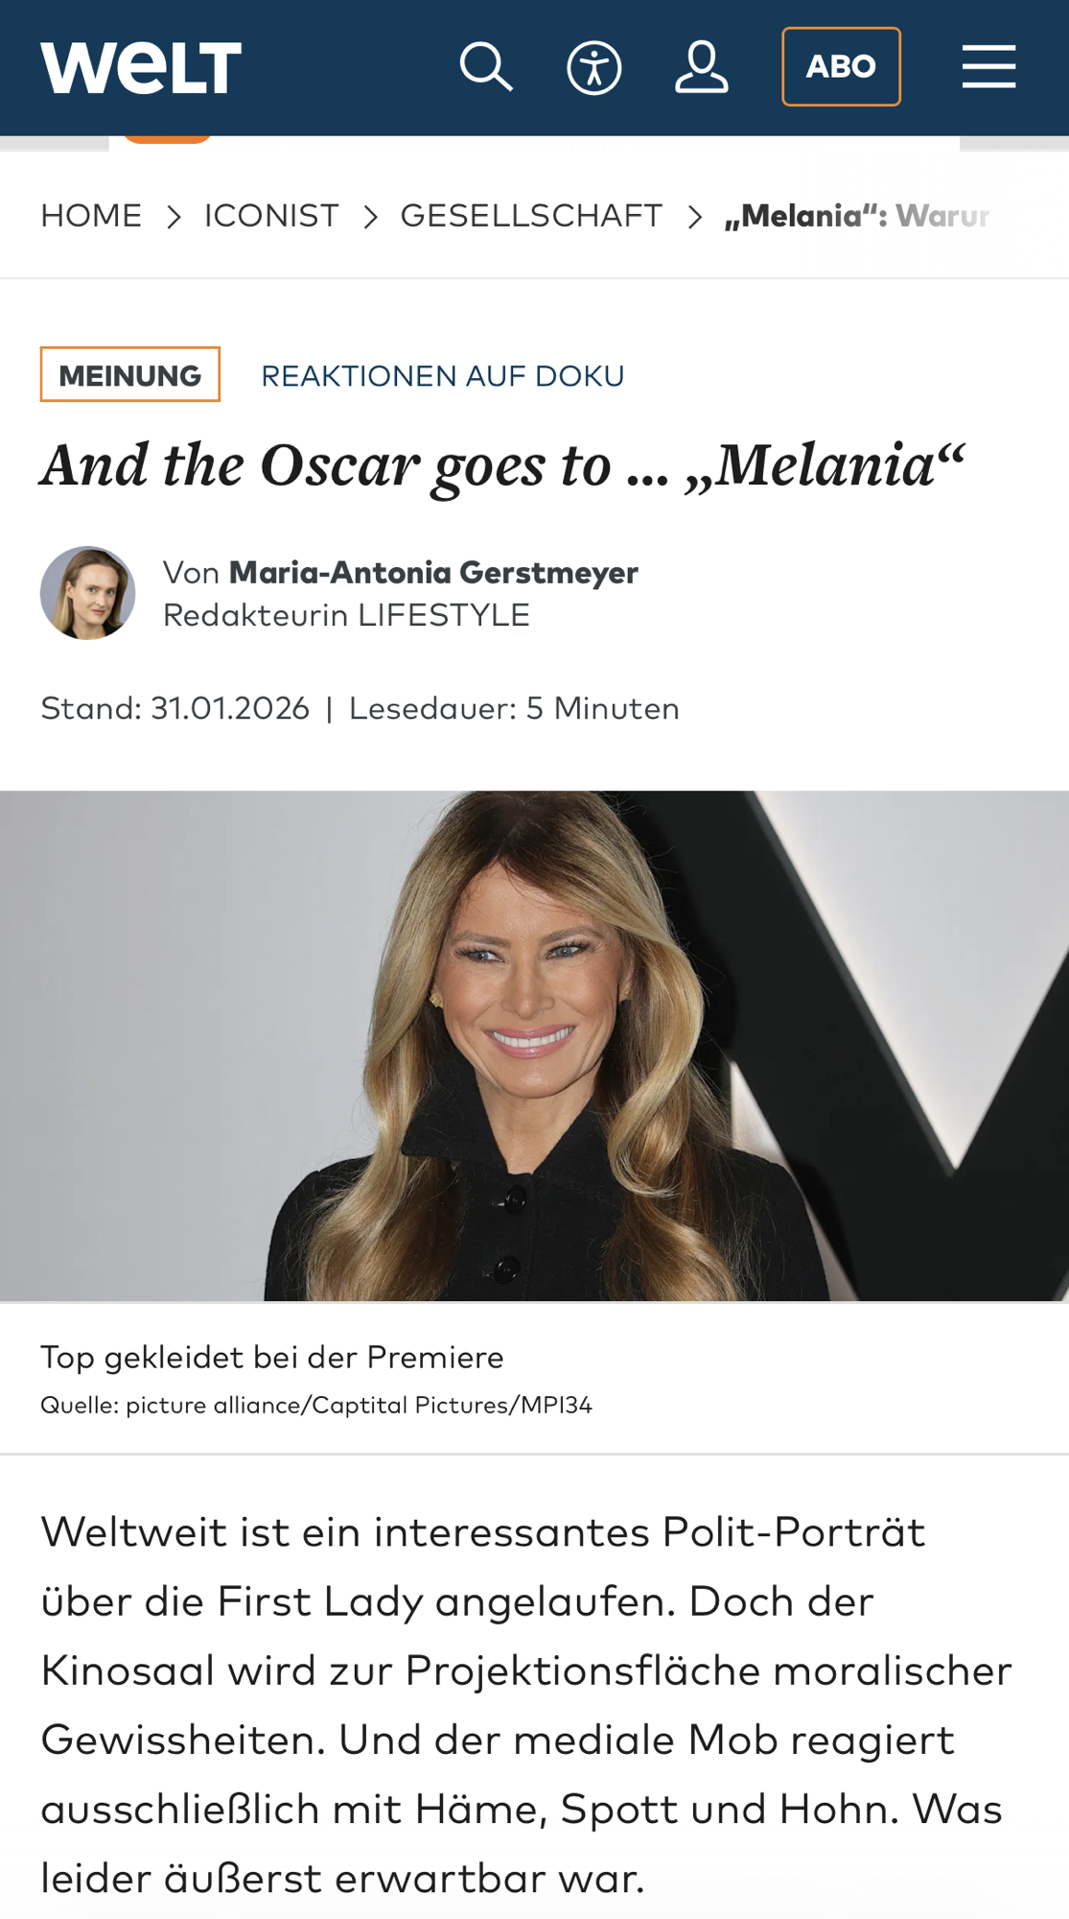The image size is (1069, 1919).
Task: Open the user account icon
Action: (x=701, y=67)
